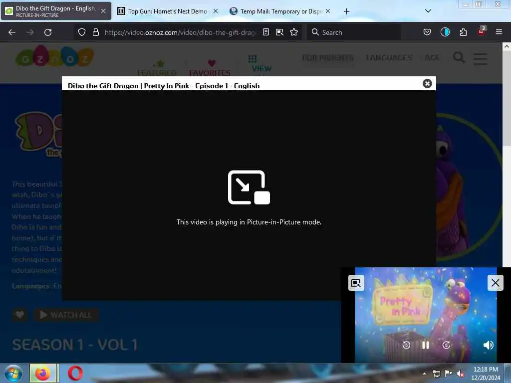Open the LANGUAGES dropdown

[x=389, y=58]
